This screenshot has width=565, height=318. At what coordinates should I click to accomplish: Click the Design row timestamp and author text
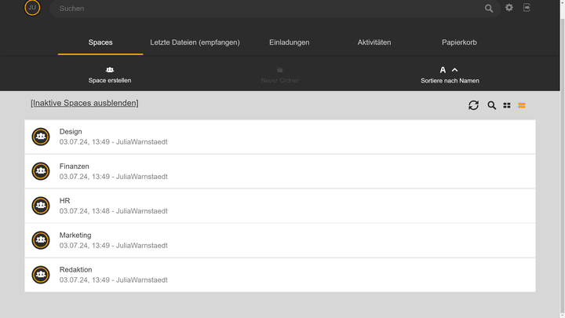114,142
